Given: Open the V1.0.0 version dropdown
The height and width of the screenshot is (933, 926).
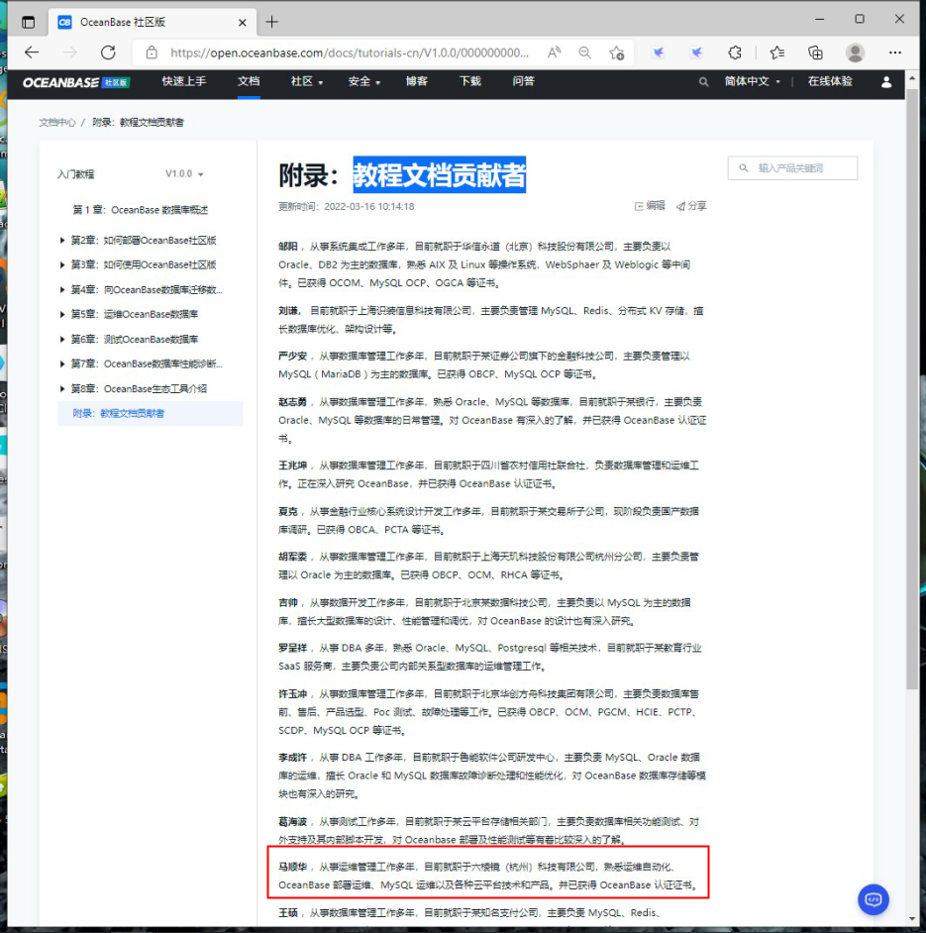Looking at the screenshot, I should [x=184, y=173].
